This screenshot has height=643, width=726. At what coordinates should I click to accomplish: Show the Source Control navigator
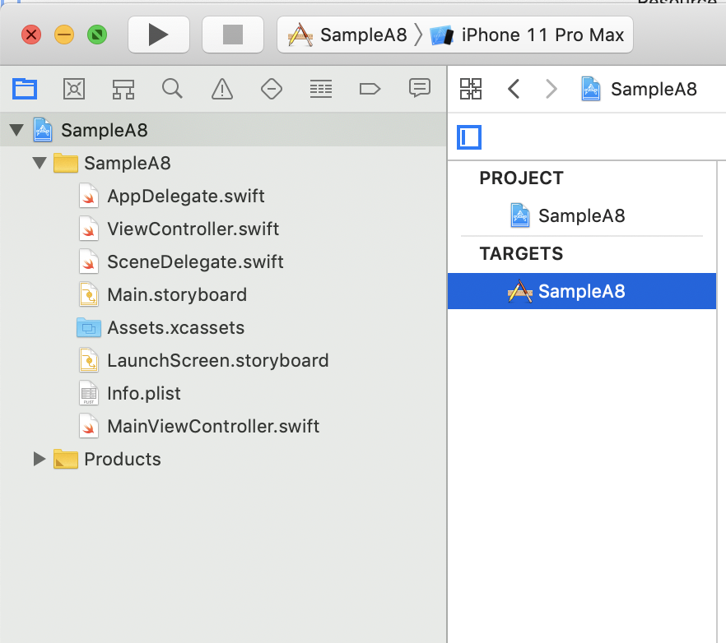click(74, 89)
